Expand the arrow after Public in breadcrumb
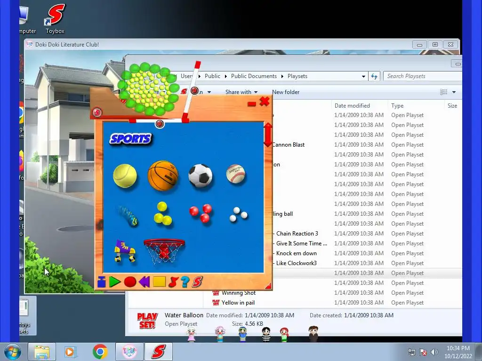The height and width of the screenshot is (361, 482). (225, 76)
